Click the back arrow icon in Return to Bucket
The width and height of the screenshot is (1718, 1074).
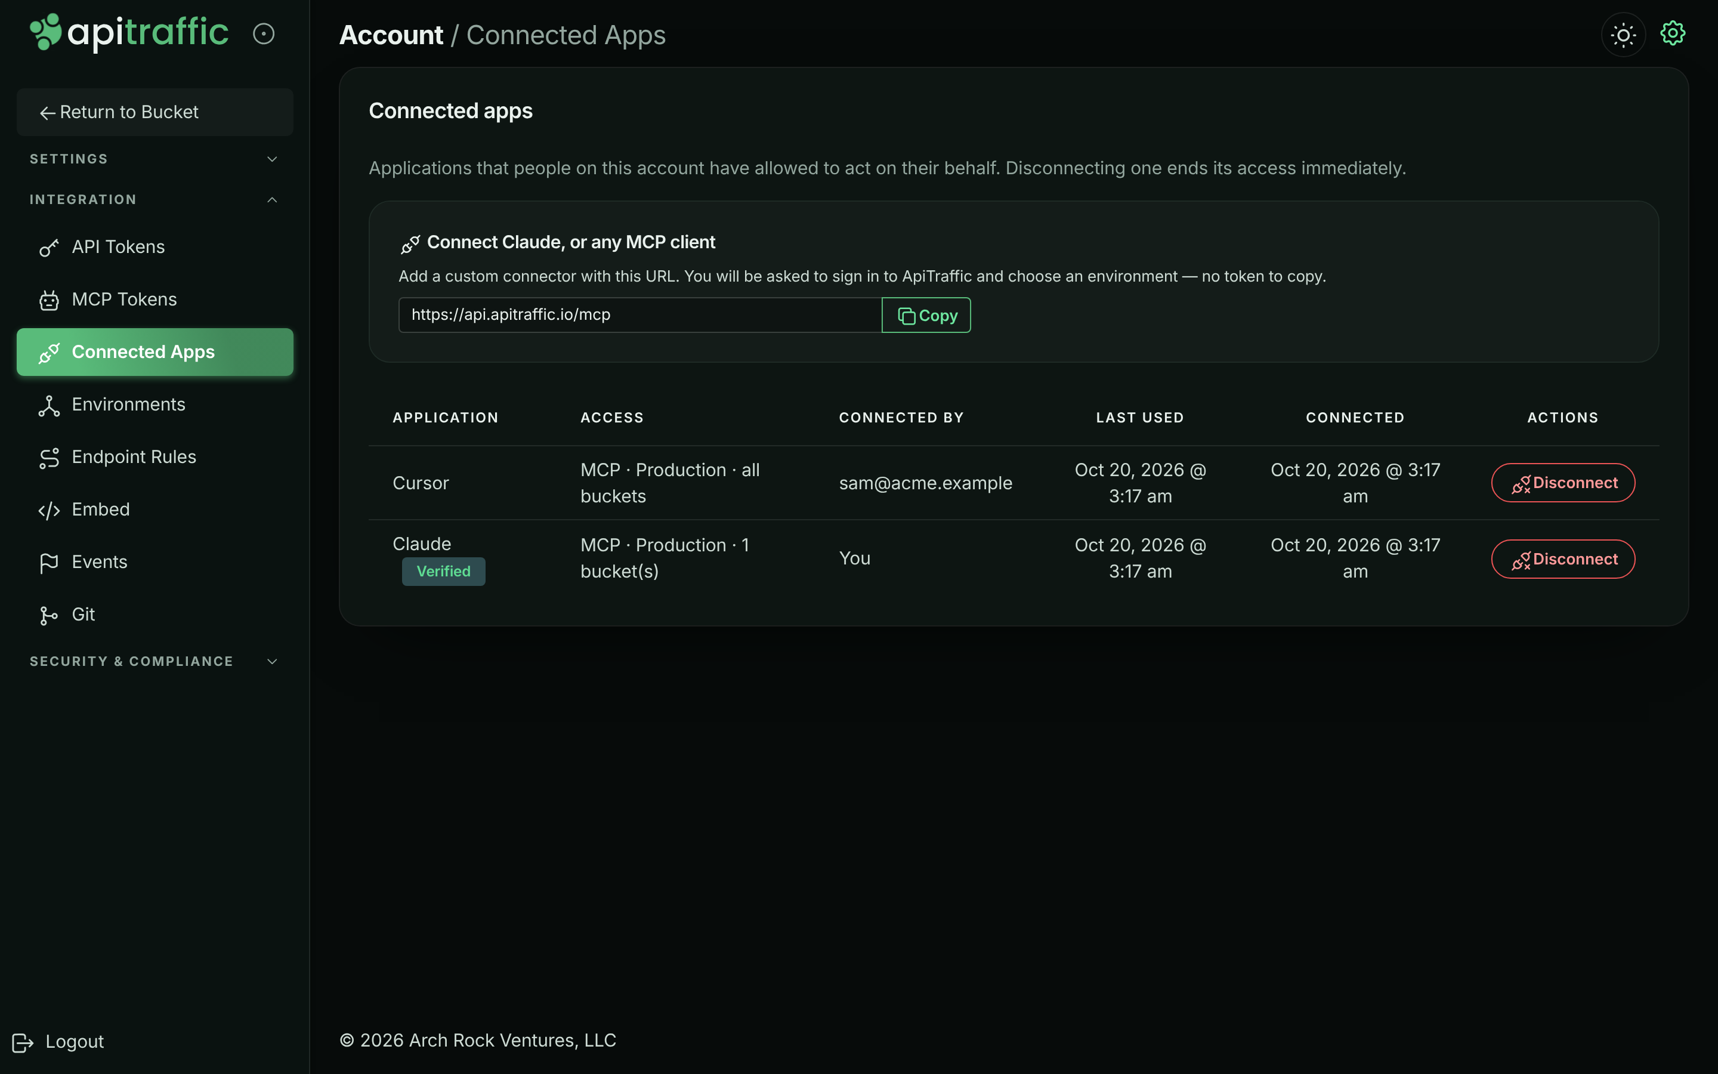coord(48,113)
